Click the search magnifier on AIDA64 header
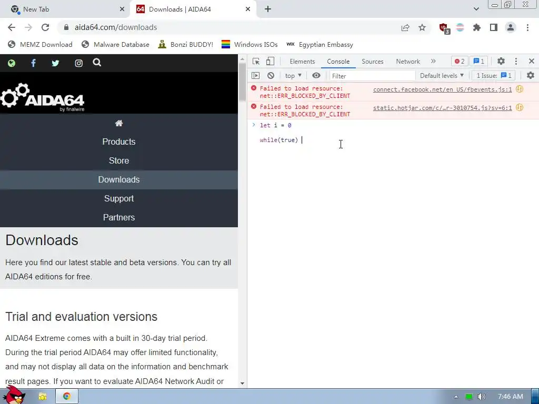This screenshot has height=404, width=539. [x=97, y=63]
